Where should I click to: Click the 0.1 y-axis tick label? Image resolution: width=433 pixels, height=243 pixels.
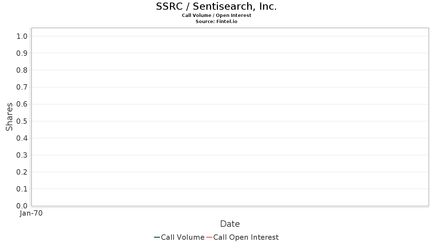22,189
